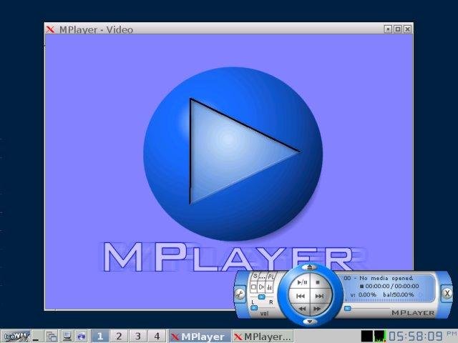Open the IceWM start menu button
Screen dimensions: 458x343
coord(15,337)
